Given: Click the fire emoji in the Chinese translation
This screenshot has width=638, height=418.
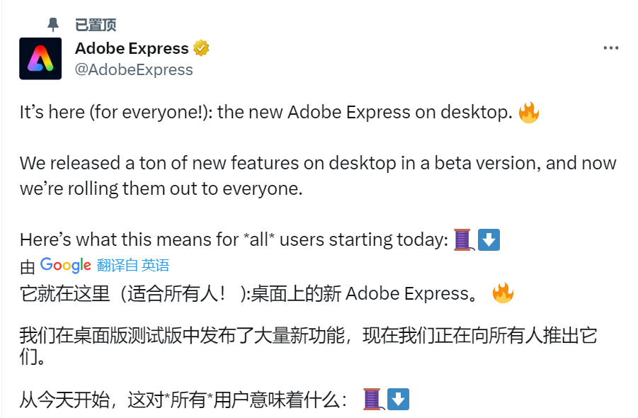Looking at the screenshot, I should (x=502, y=291).
